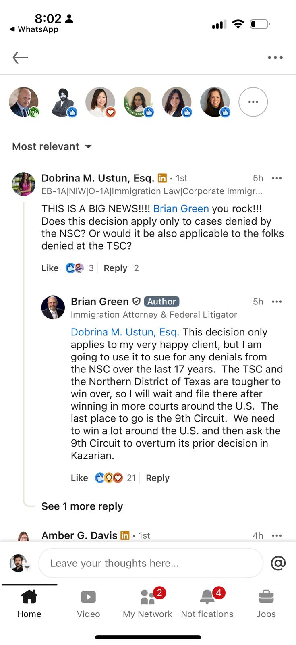View reaction icons on Brian's reply
The image size is (296, 645).
click(x=109, y=478)
